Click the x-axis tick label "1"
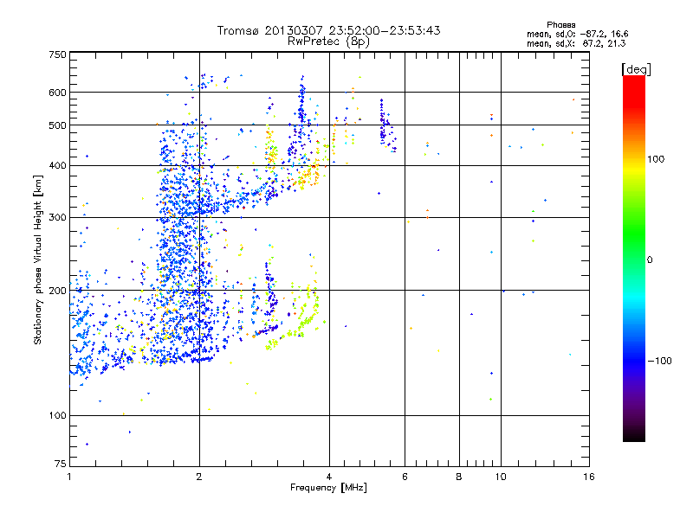 tap(69, 477)
